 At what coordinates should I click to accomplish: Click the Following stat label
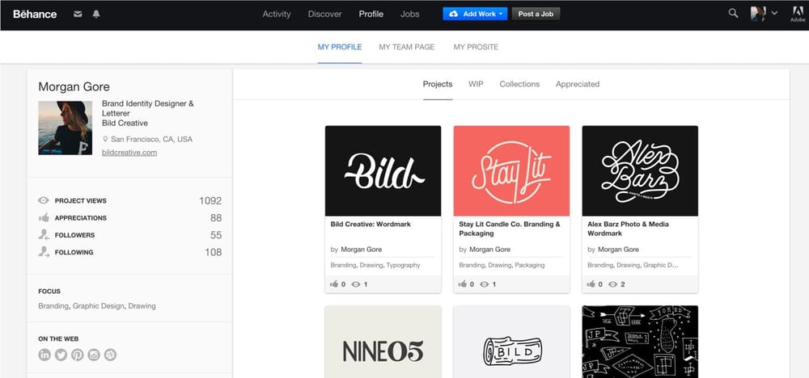pyautogui.click(x=74, y=252)
